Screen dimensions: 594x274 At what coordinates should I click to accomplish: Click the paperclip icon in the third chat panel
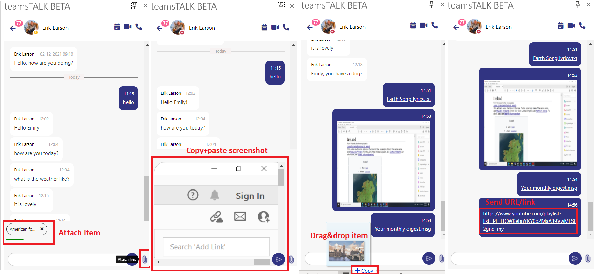[442, 259]
